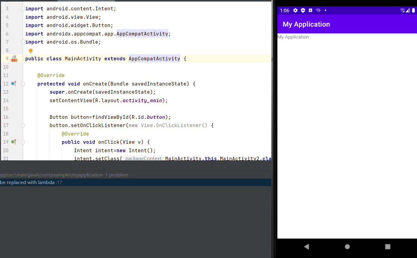Click the fold marker at line 7
Screen dimensions: 417x258
[x=23, y=42]
